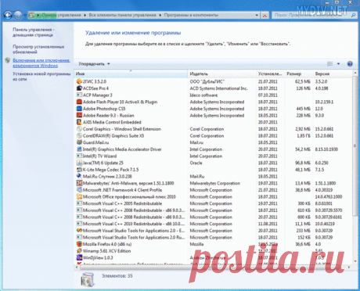Go forward with the forward arrow button
The height and width of the screenshot is (291, 360).
click(18, 15)
